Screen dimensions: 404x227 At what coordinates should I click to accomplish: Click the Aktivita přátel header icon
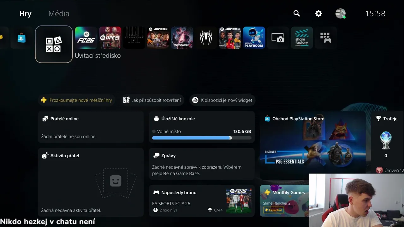[45, 155]
